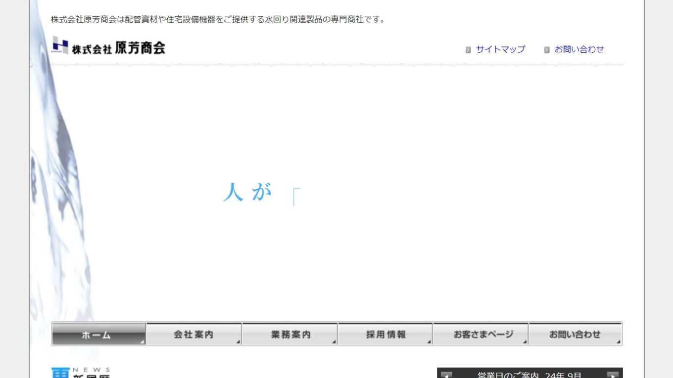The width and height of the screenshot is (673, 378).
Task: Click the 営業日のご案内 calendar header
Action: coord(529,375)
